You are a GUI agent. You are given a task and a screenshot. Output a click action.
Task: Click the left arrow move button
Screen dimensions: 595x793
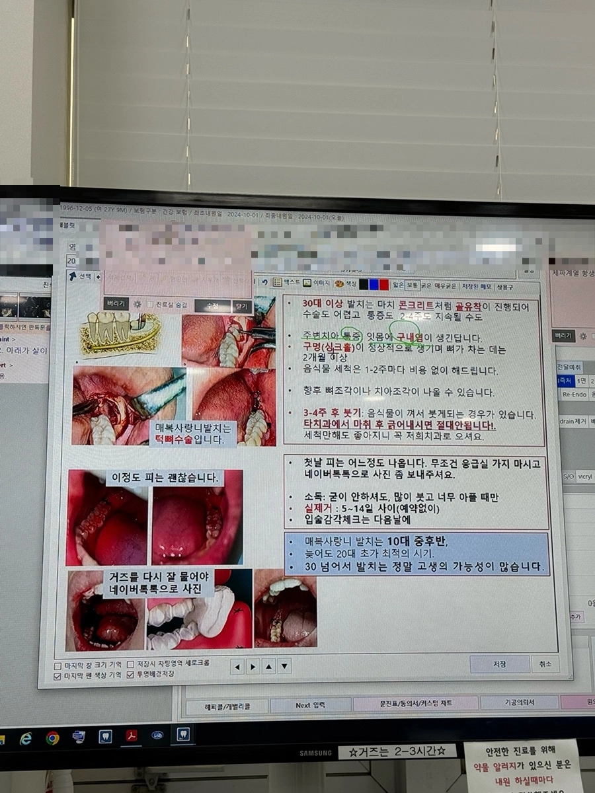(x=237, y=666)
